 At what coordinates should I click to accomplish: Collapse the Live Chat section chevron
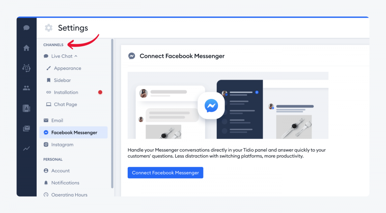pyautogui.click(x=76, y=56)
